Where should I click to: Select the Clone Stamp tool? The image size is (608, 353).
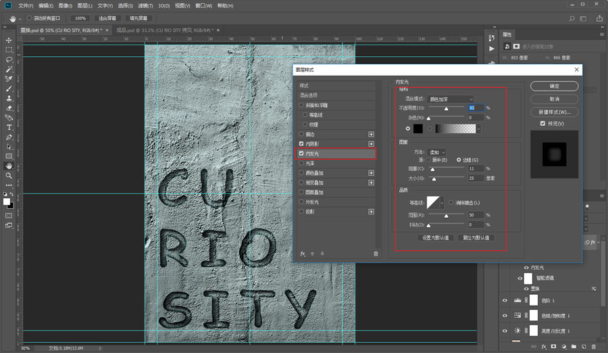[9, 98]
